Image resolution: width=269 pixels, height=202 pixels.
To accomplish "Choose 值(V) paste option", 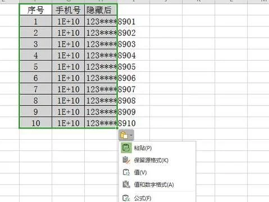I will 157,172.
